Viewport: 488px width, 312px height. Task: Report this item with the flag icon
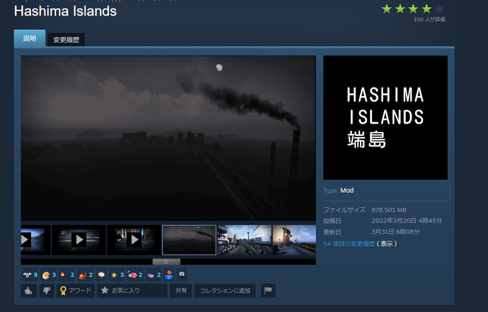(268, 291)
